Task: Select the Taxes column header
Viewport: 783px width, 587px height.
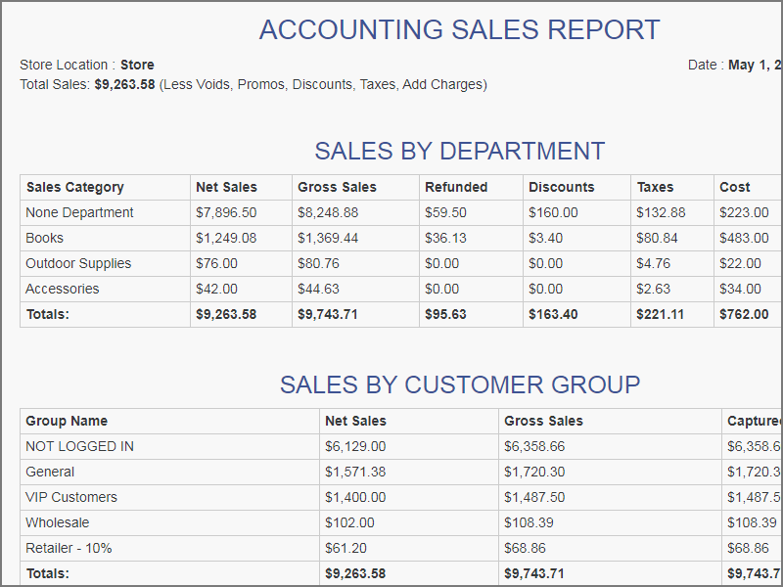Action: point(655,187)
